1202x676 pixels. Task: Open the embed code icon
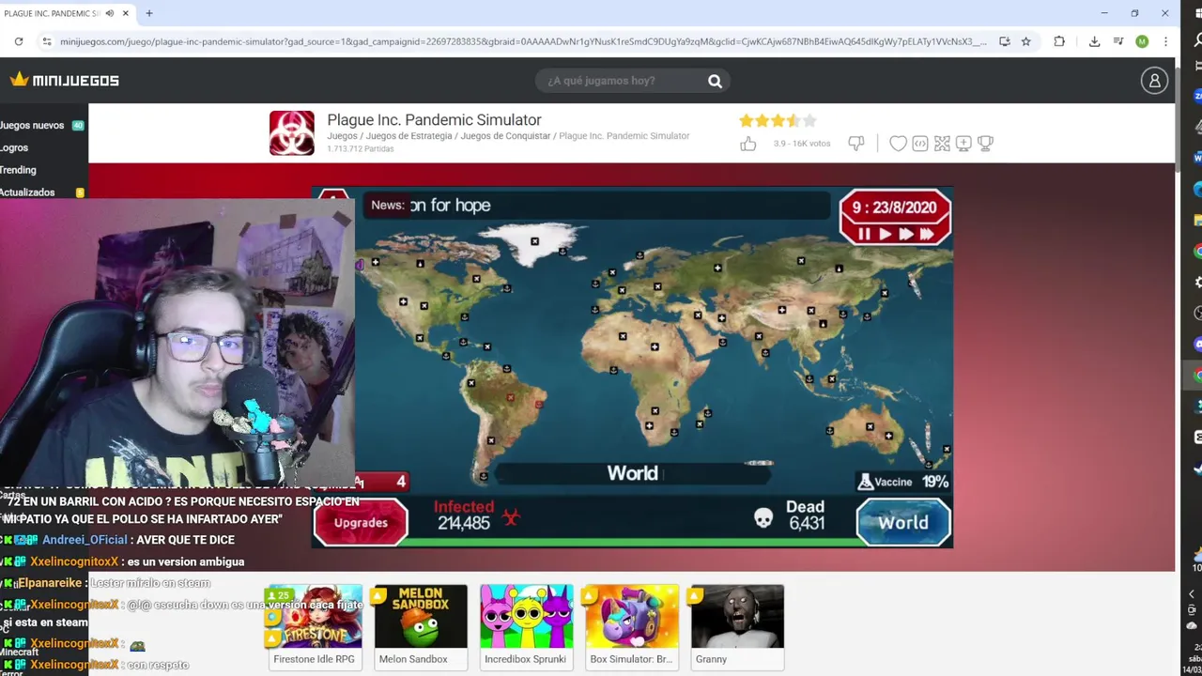click(920, 144)
